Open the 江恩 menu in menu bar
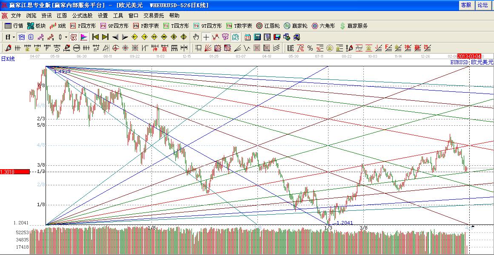This screenshot has height=255, width=494. pos(62,16)
